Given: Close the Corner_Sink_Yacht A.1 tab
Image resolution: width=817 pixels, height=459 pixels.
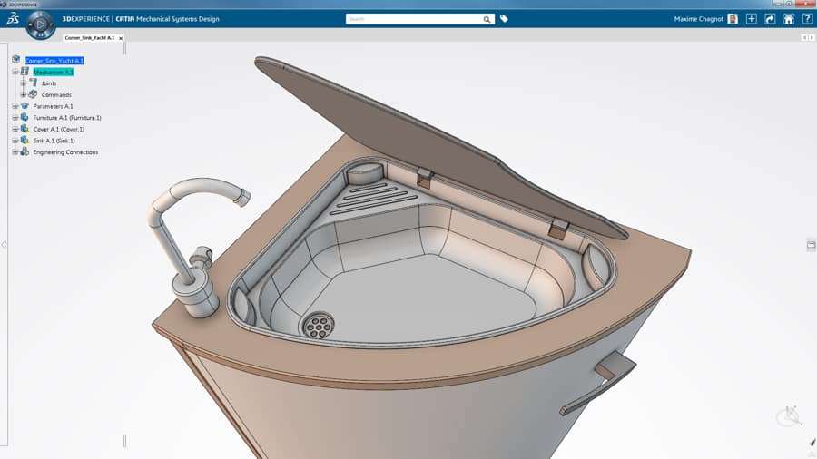Looking at the screenshot, I should [x=121, y=38].
